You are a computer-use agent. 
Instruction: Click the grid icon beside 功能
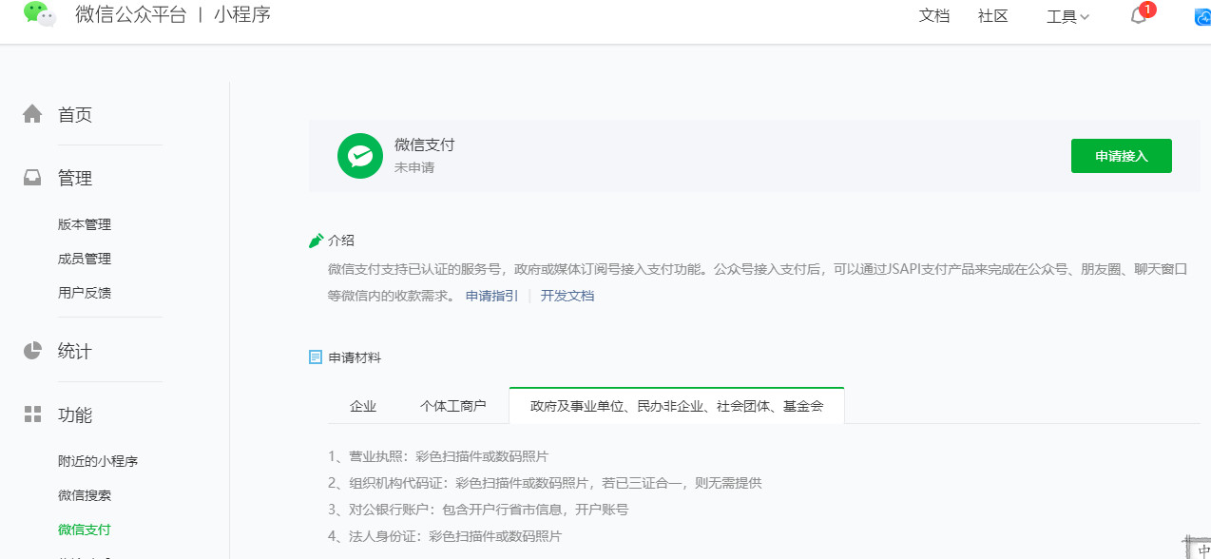[32, 414]
